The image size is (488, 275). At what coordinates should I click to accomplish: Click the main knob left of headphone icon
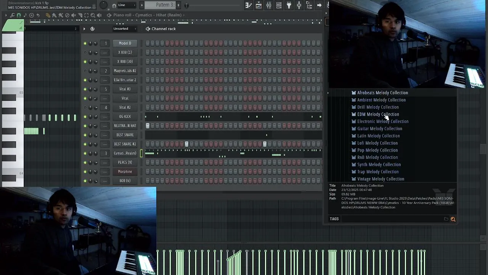(103, 5)
